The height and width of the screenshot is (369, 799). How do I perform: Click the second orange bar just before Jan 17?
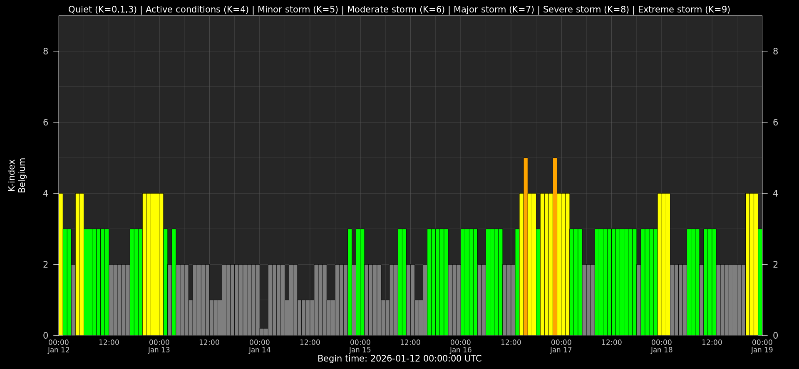tap(555, 246)
